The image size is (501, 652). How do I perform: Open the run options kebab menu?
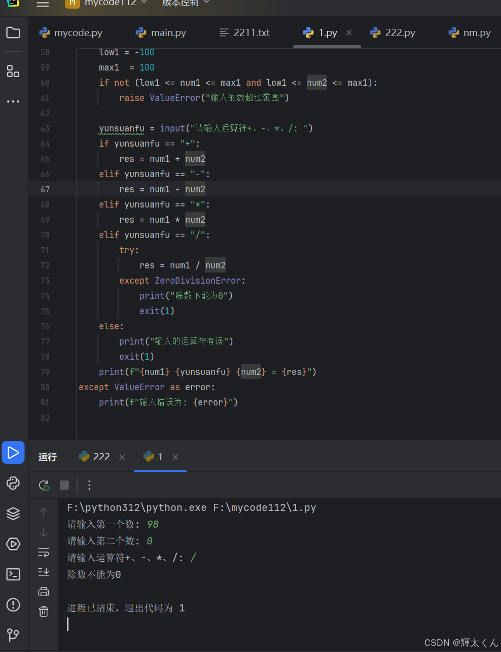click(89, 485)
